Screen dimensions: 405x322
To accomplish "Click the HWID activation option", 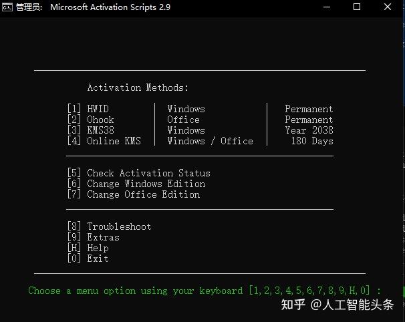I will click(x=98, y=109).
